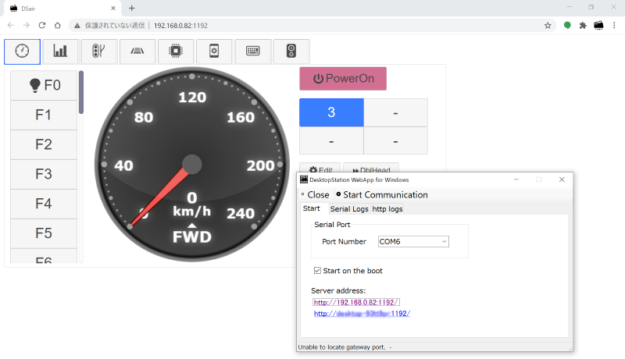Open the keyboard icon tab

pos(253,52)
